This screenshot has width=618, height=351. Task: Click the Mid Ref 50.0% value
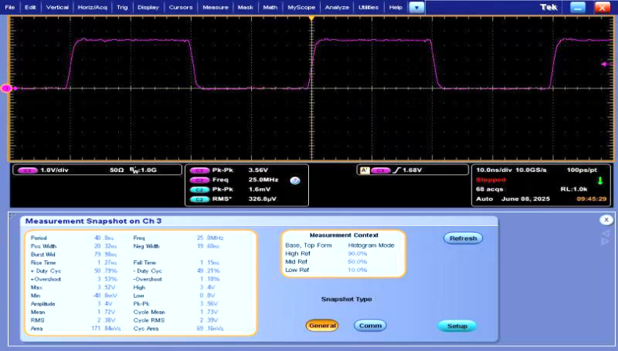[x=357, y=262]
